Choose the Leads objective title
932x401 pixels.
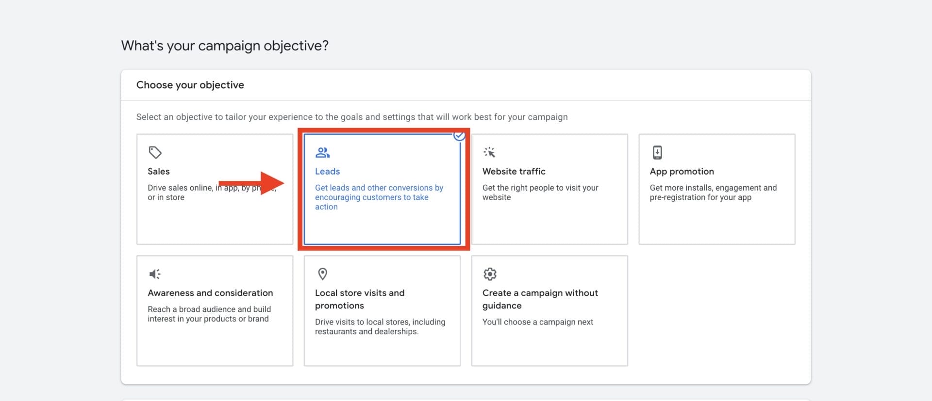327,171
